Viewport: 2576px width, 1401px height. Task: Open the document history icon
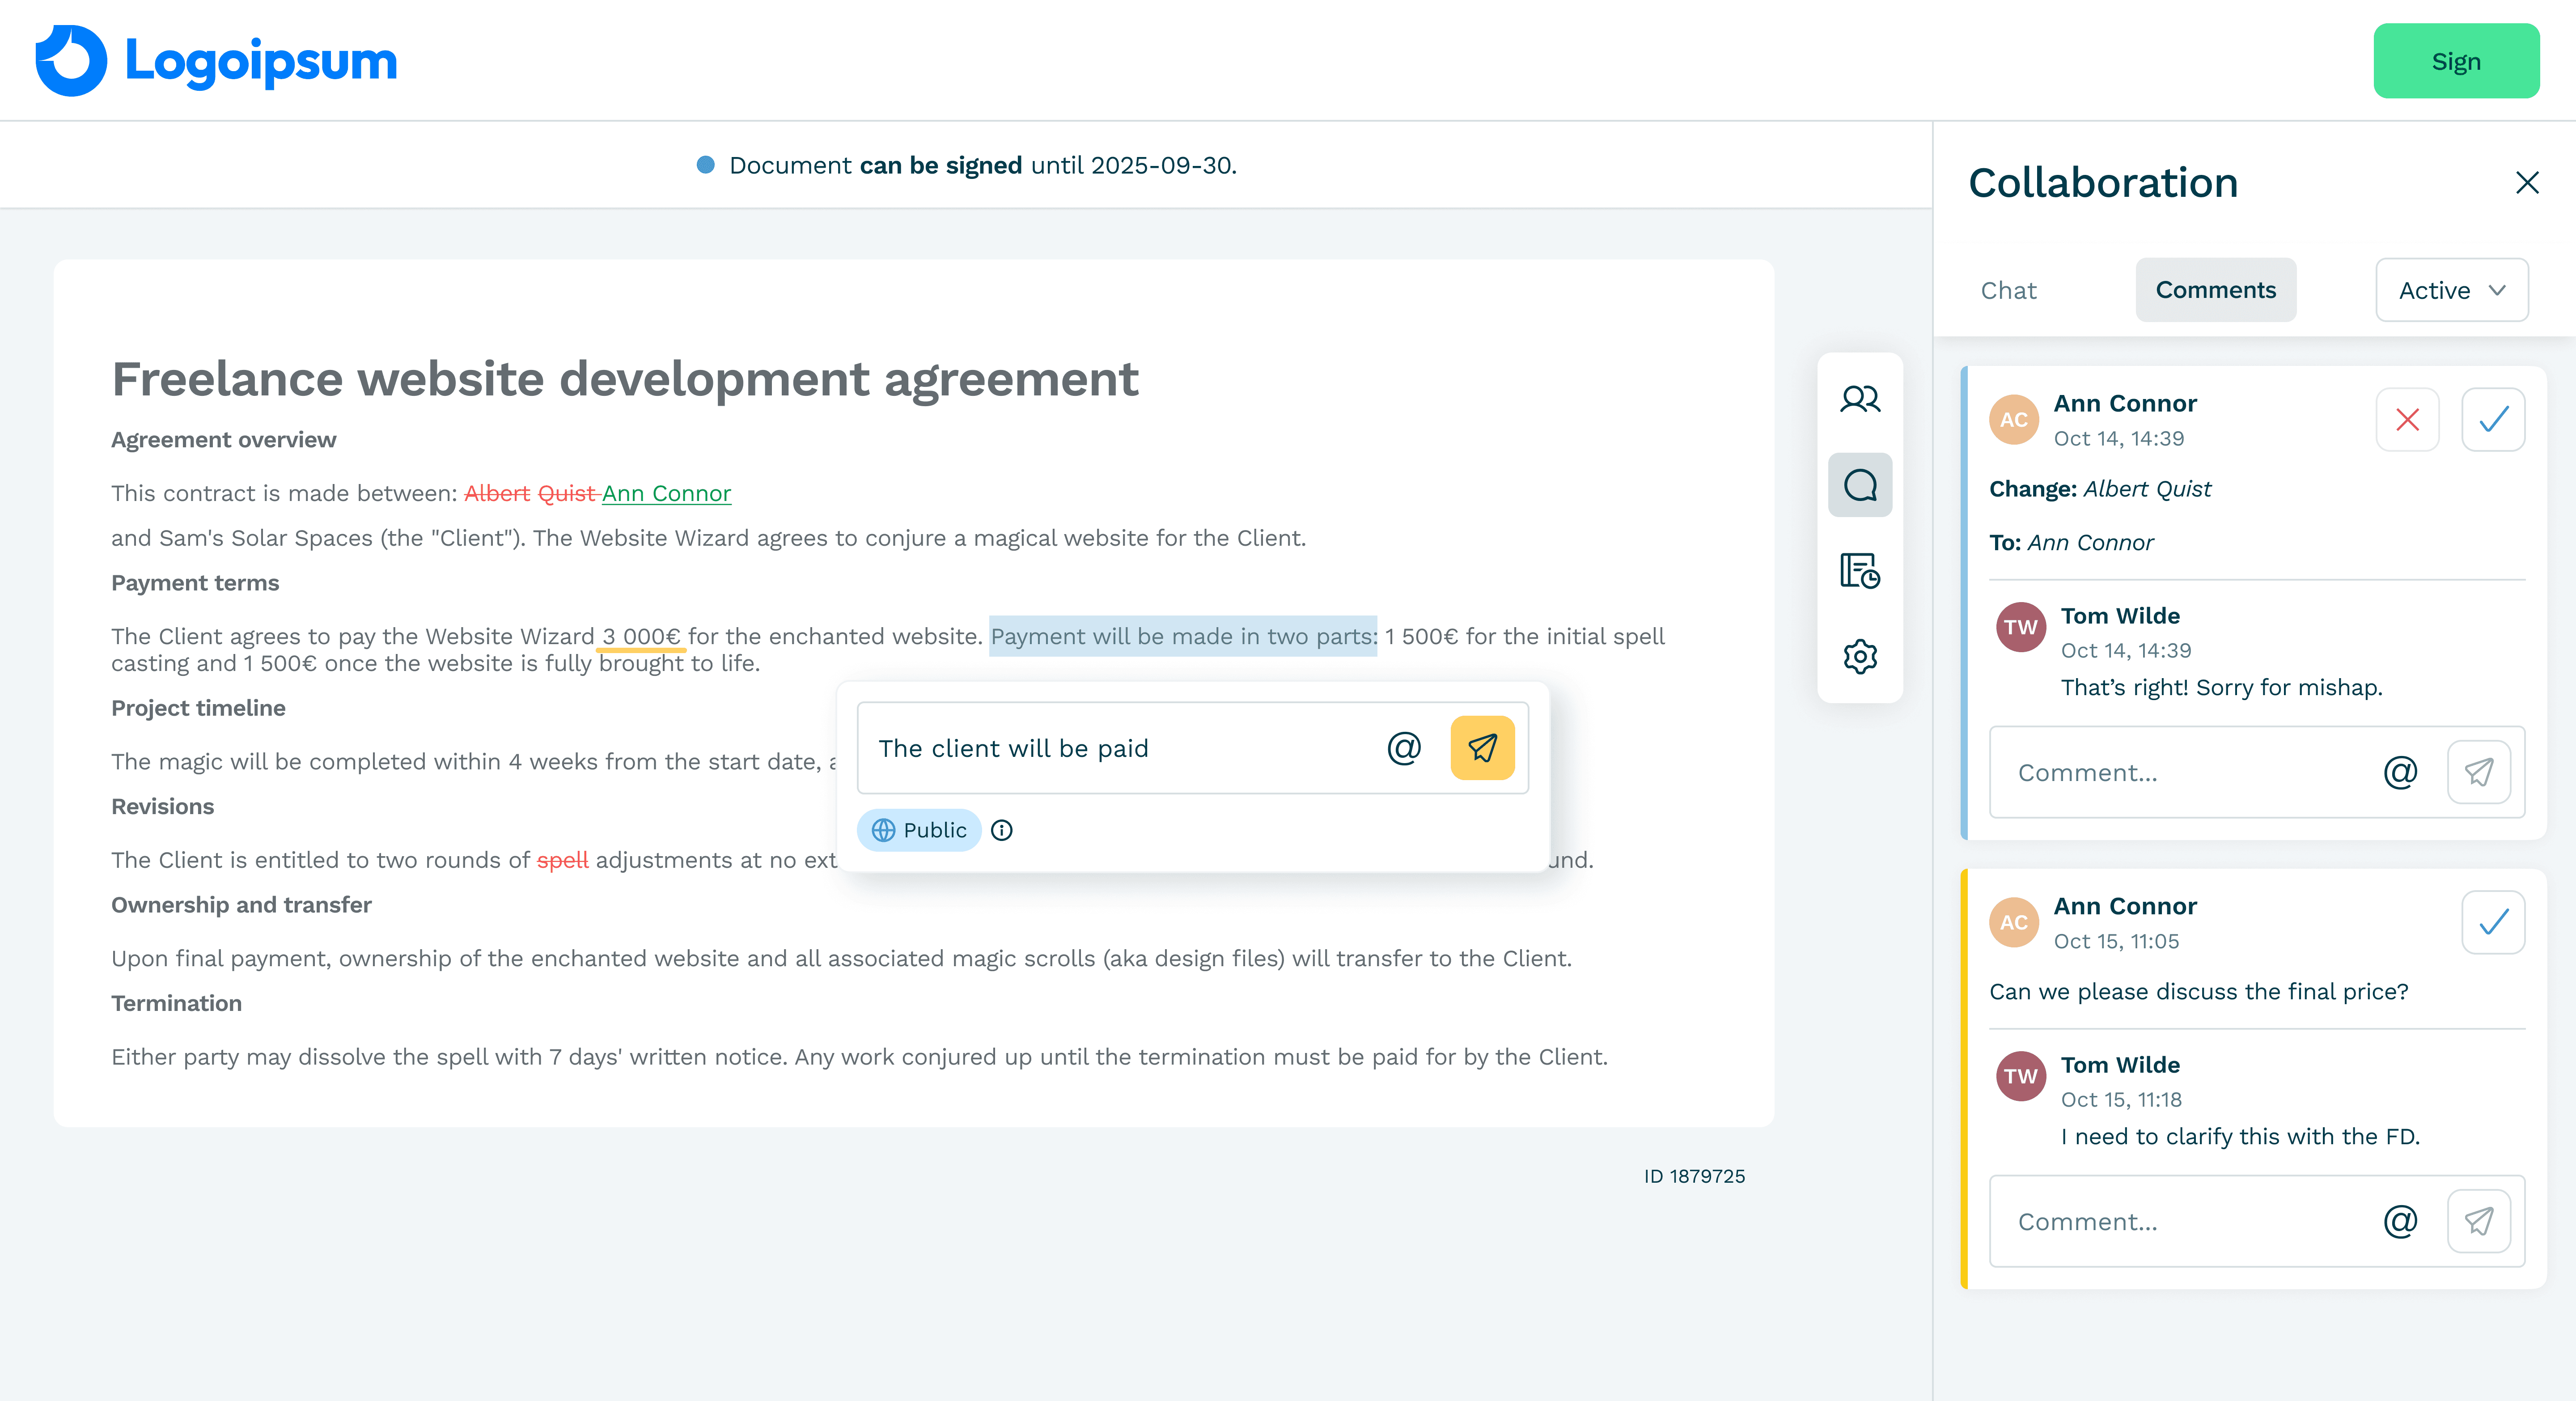[x=1860, y=571]
